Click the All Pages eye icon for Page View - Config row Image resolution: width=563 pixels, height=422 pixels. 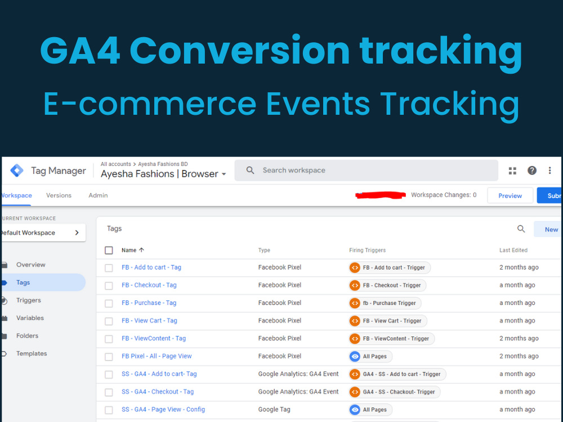(355, 410)
